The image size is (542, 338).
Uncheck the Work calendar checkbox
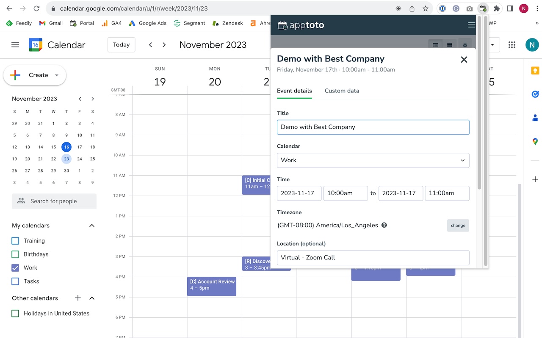pyautogui.click(x=15, y=268)
